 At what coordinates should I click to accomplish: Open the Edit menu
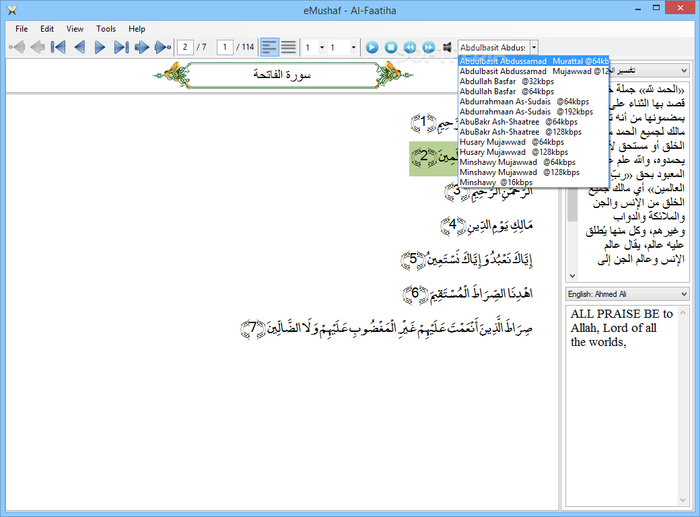tap(47, 28)
